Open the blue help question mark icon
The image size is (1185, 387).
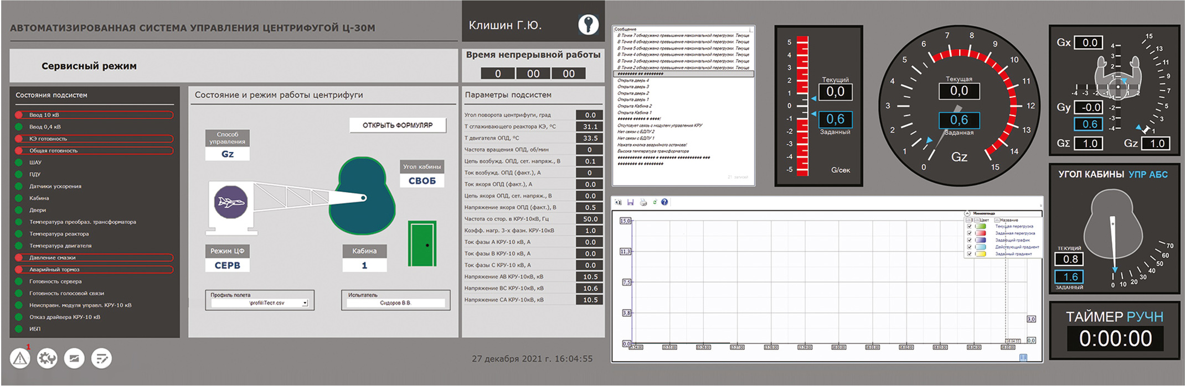pyautogui.click(x=664, y=202)
